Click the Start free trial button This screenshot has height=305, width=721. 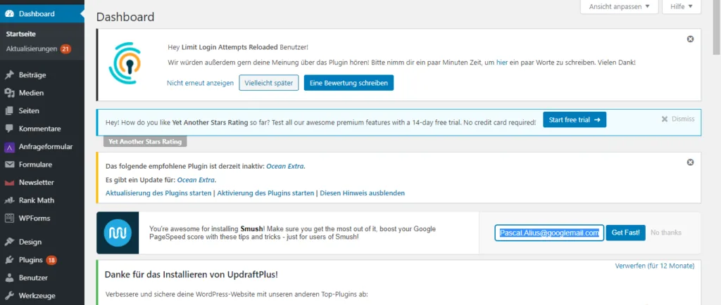click(x=575, y=119)
